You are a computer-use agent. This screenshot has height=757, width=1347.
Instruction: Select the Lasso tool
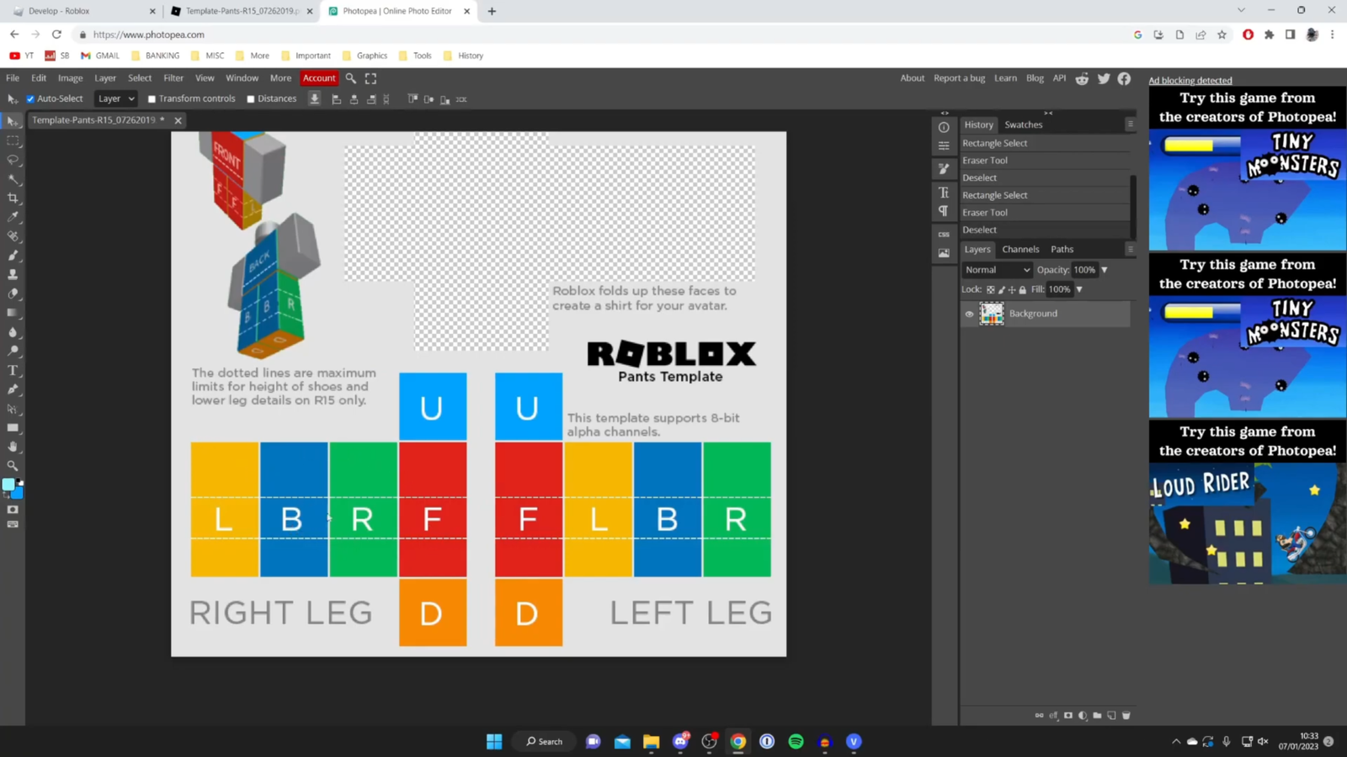point(13,161)
